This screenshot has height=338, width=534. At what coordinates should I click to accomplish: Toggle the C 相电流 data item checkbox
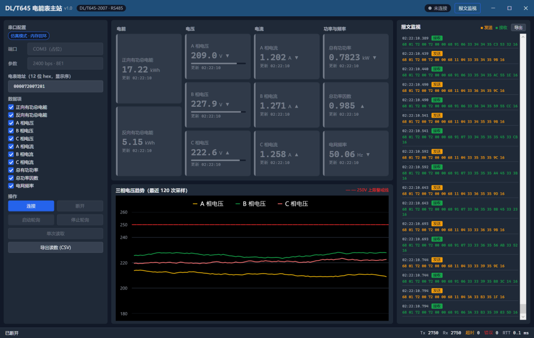[x=11, y=163]
